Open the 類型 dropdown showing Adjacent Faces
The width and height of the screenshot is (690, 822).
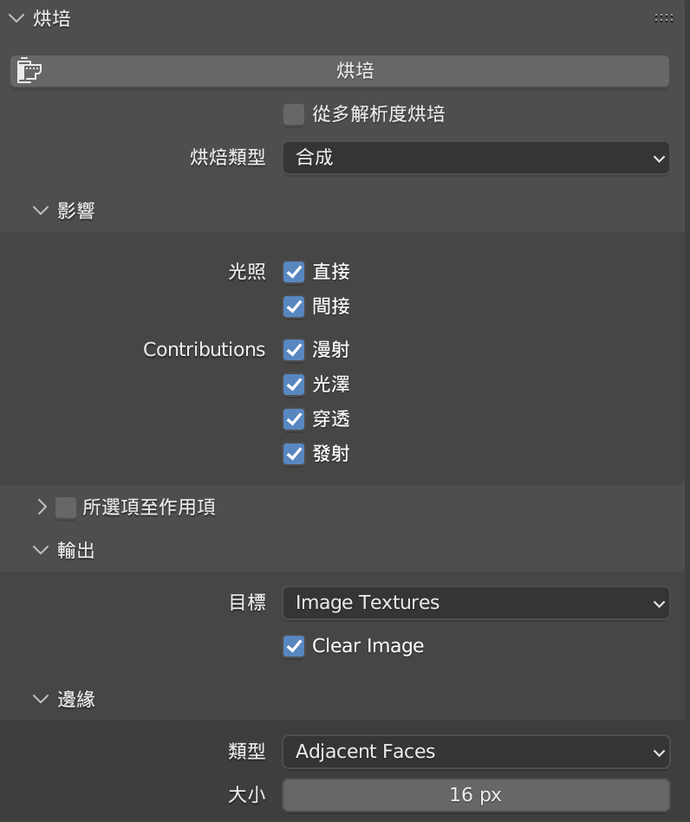point(476,751)
